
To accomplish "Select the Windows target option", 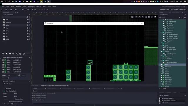I will (x=162, y=9).
